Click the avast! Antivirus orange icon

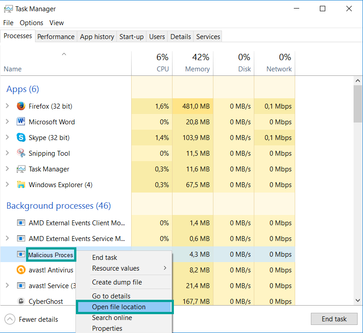(21, 270)
